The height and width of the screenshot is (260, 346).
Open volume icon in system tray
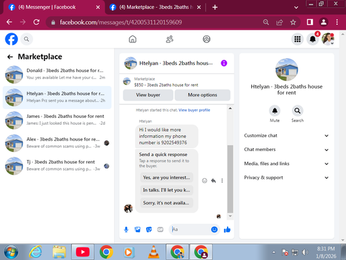point(305,252)
